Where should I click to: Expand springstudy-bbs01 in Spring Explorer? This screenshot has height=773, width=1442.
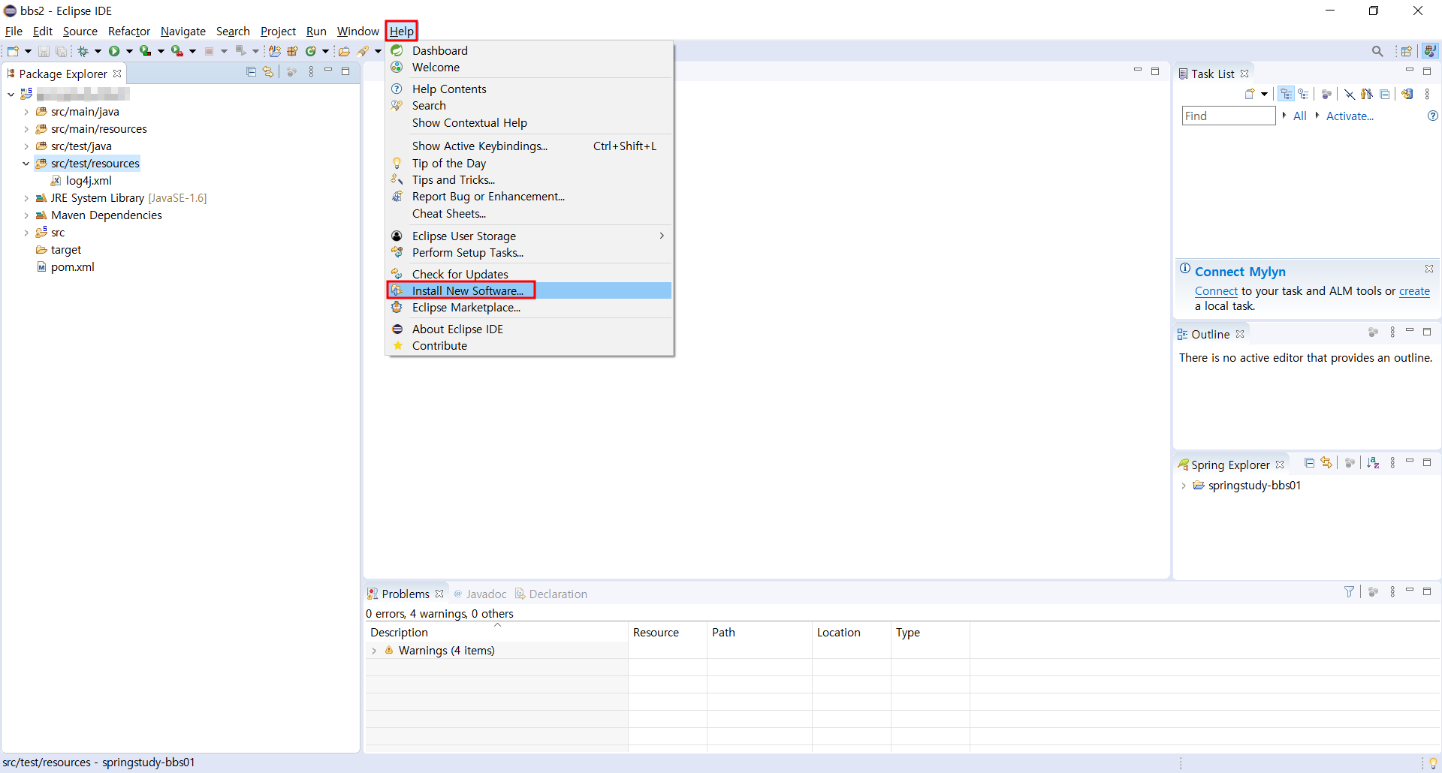(1184, 486)
